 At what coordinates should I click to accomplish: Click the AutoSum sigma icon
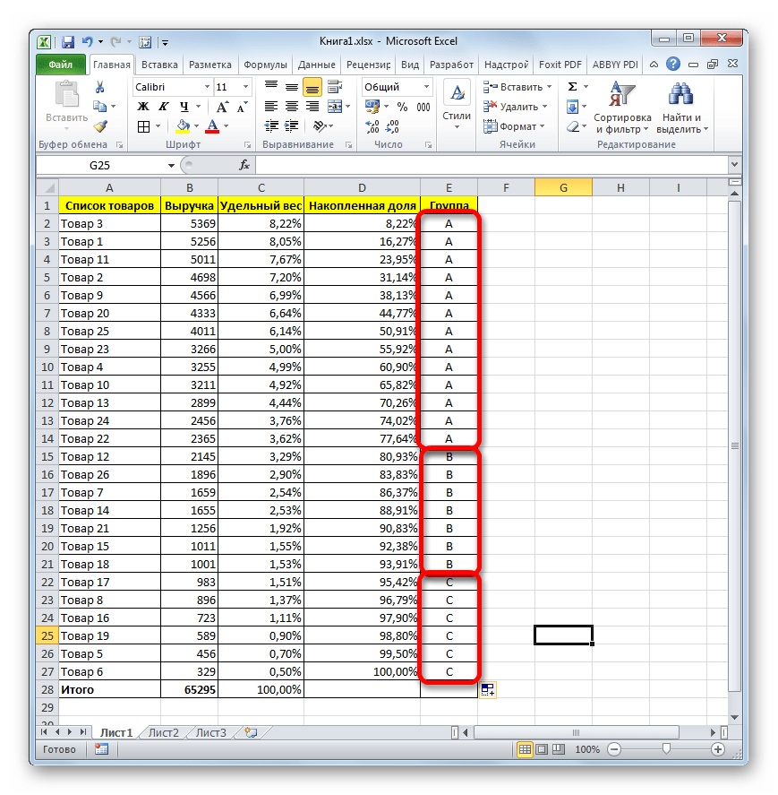click(x=571, y=87)
